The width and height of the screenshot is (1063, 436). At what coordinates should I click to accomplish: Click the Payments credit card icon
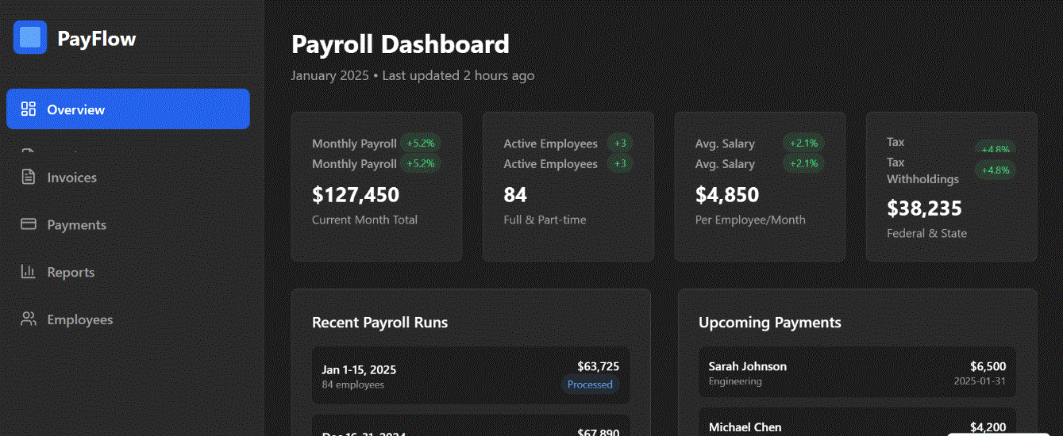[29, 224]
